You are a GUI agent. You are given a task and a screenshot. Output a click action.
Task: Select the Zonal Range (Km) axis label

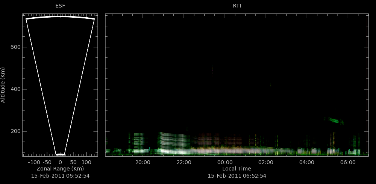point(60,169)
